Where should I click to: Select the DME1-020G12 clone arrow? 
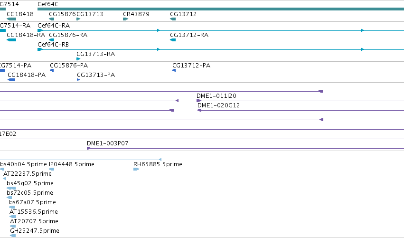199,110
